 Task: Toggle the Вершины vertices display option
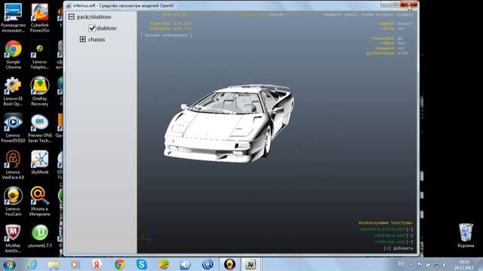coord(401,48)
